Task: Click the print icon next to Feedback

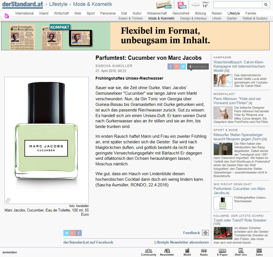Action: pos(205,233)
